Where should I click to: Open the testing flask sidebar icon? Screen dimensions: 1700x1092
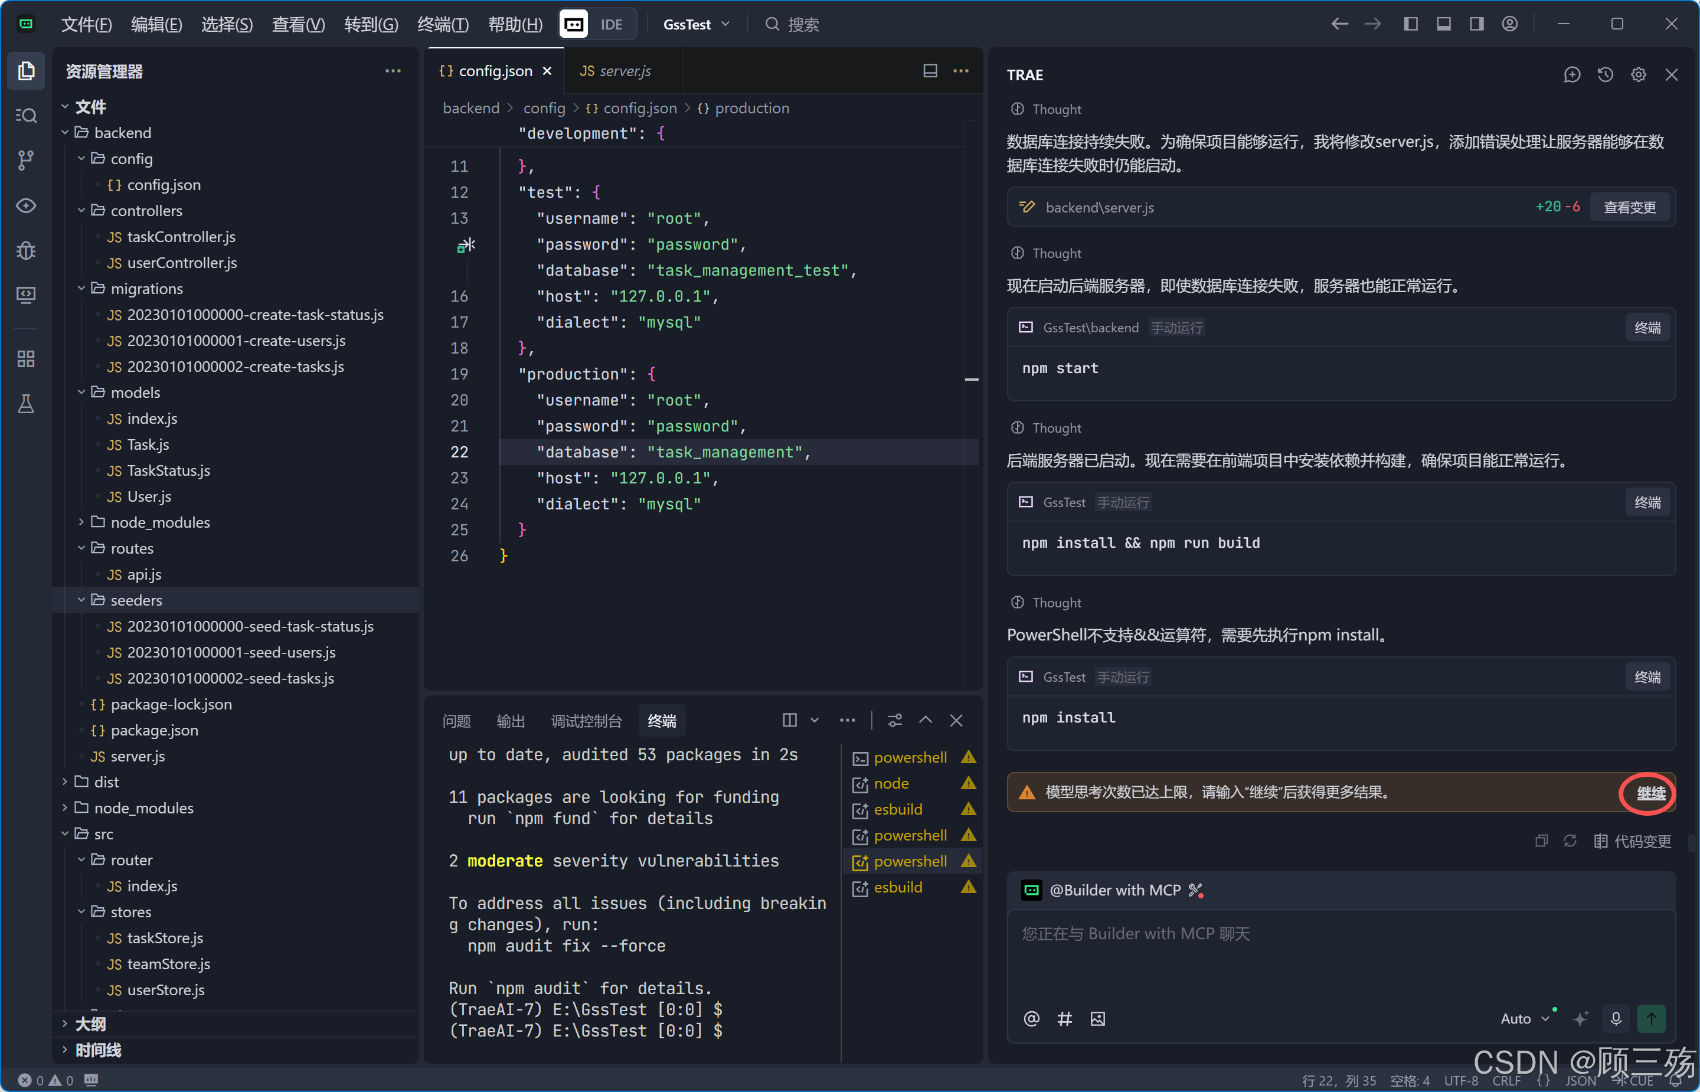pos(25,404)
